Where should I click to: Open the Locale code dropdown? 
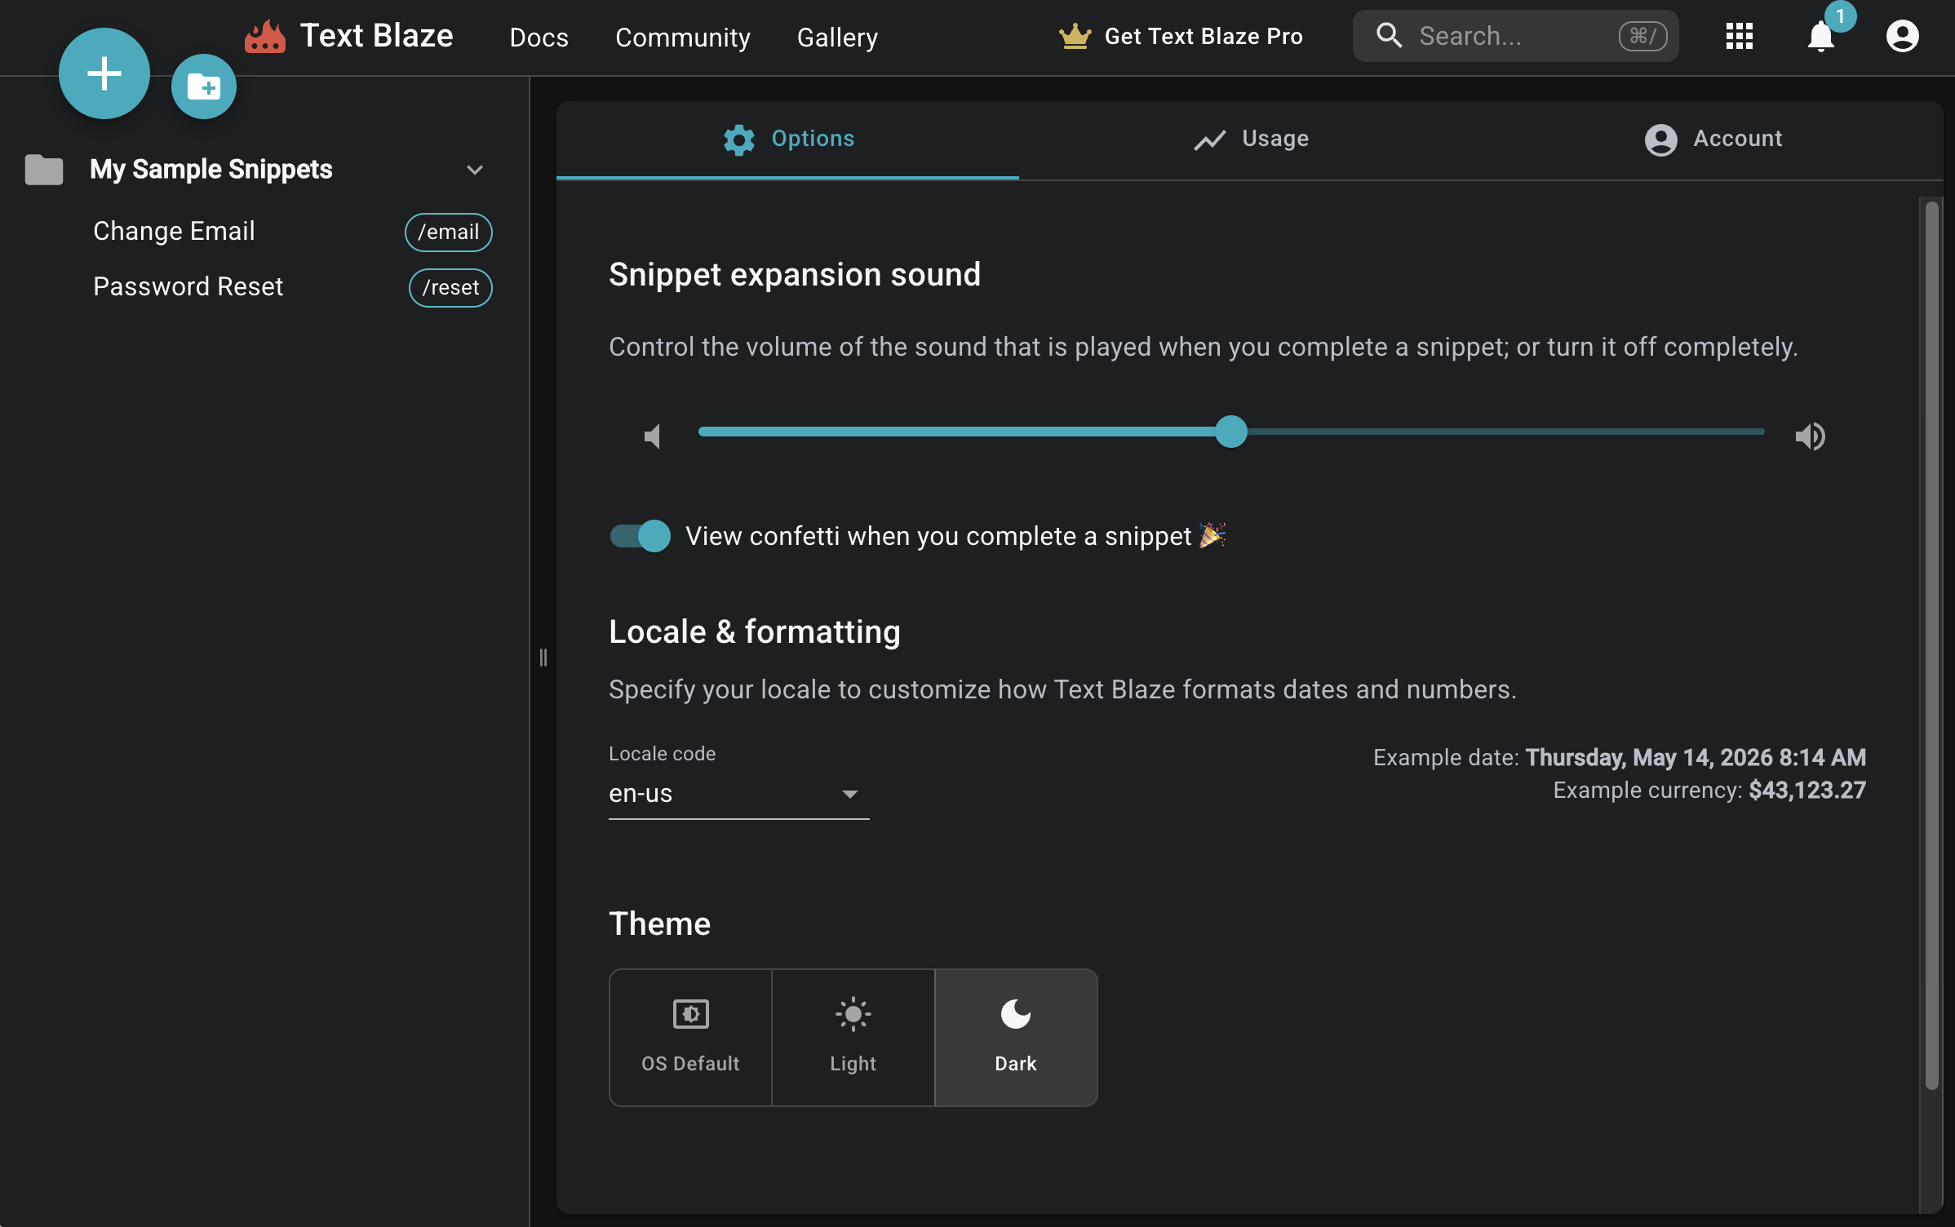point(739,793)
